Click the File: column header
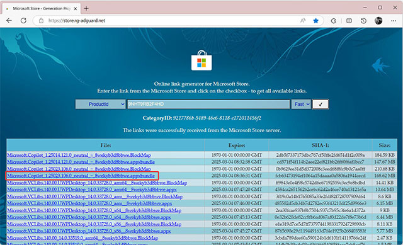Image resolution: width=403 pixels, height=245 pixels. point(106,145)
